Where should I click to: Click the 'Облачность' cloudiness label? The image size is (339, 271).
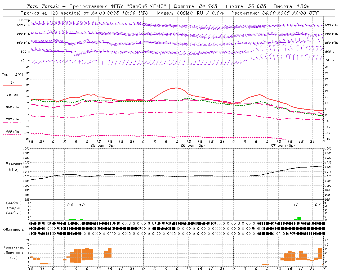(14, 230)
